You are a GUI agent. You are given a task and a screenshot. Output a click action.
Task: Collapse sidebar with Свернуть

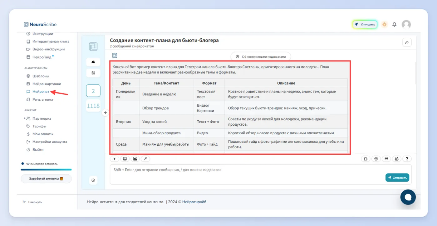pyautogui.click(x=32, y=202)
